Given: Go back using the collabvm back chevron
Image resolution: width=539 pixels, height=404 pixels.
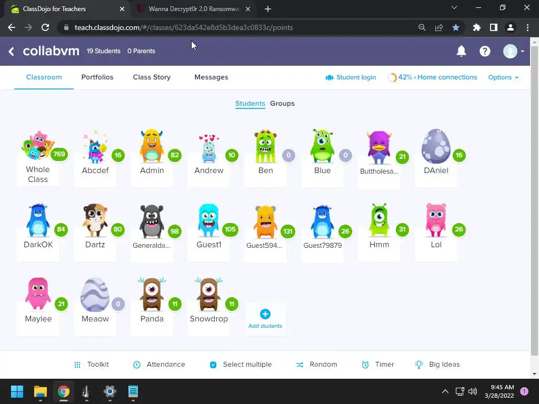Looking at the screenshot, I should pyautogui.click(x=12, y=52).
